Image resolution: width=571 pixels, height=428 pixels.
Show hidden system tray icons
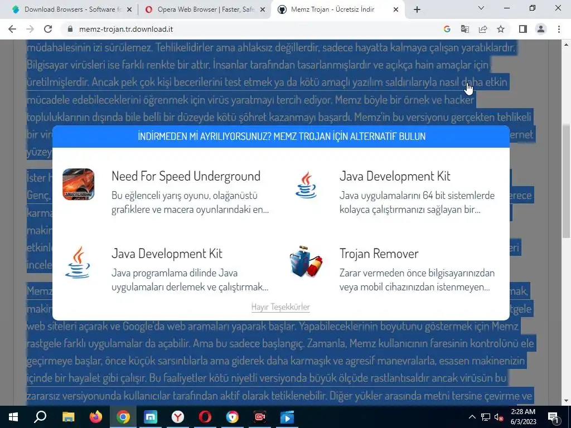(472, 417)
